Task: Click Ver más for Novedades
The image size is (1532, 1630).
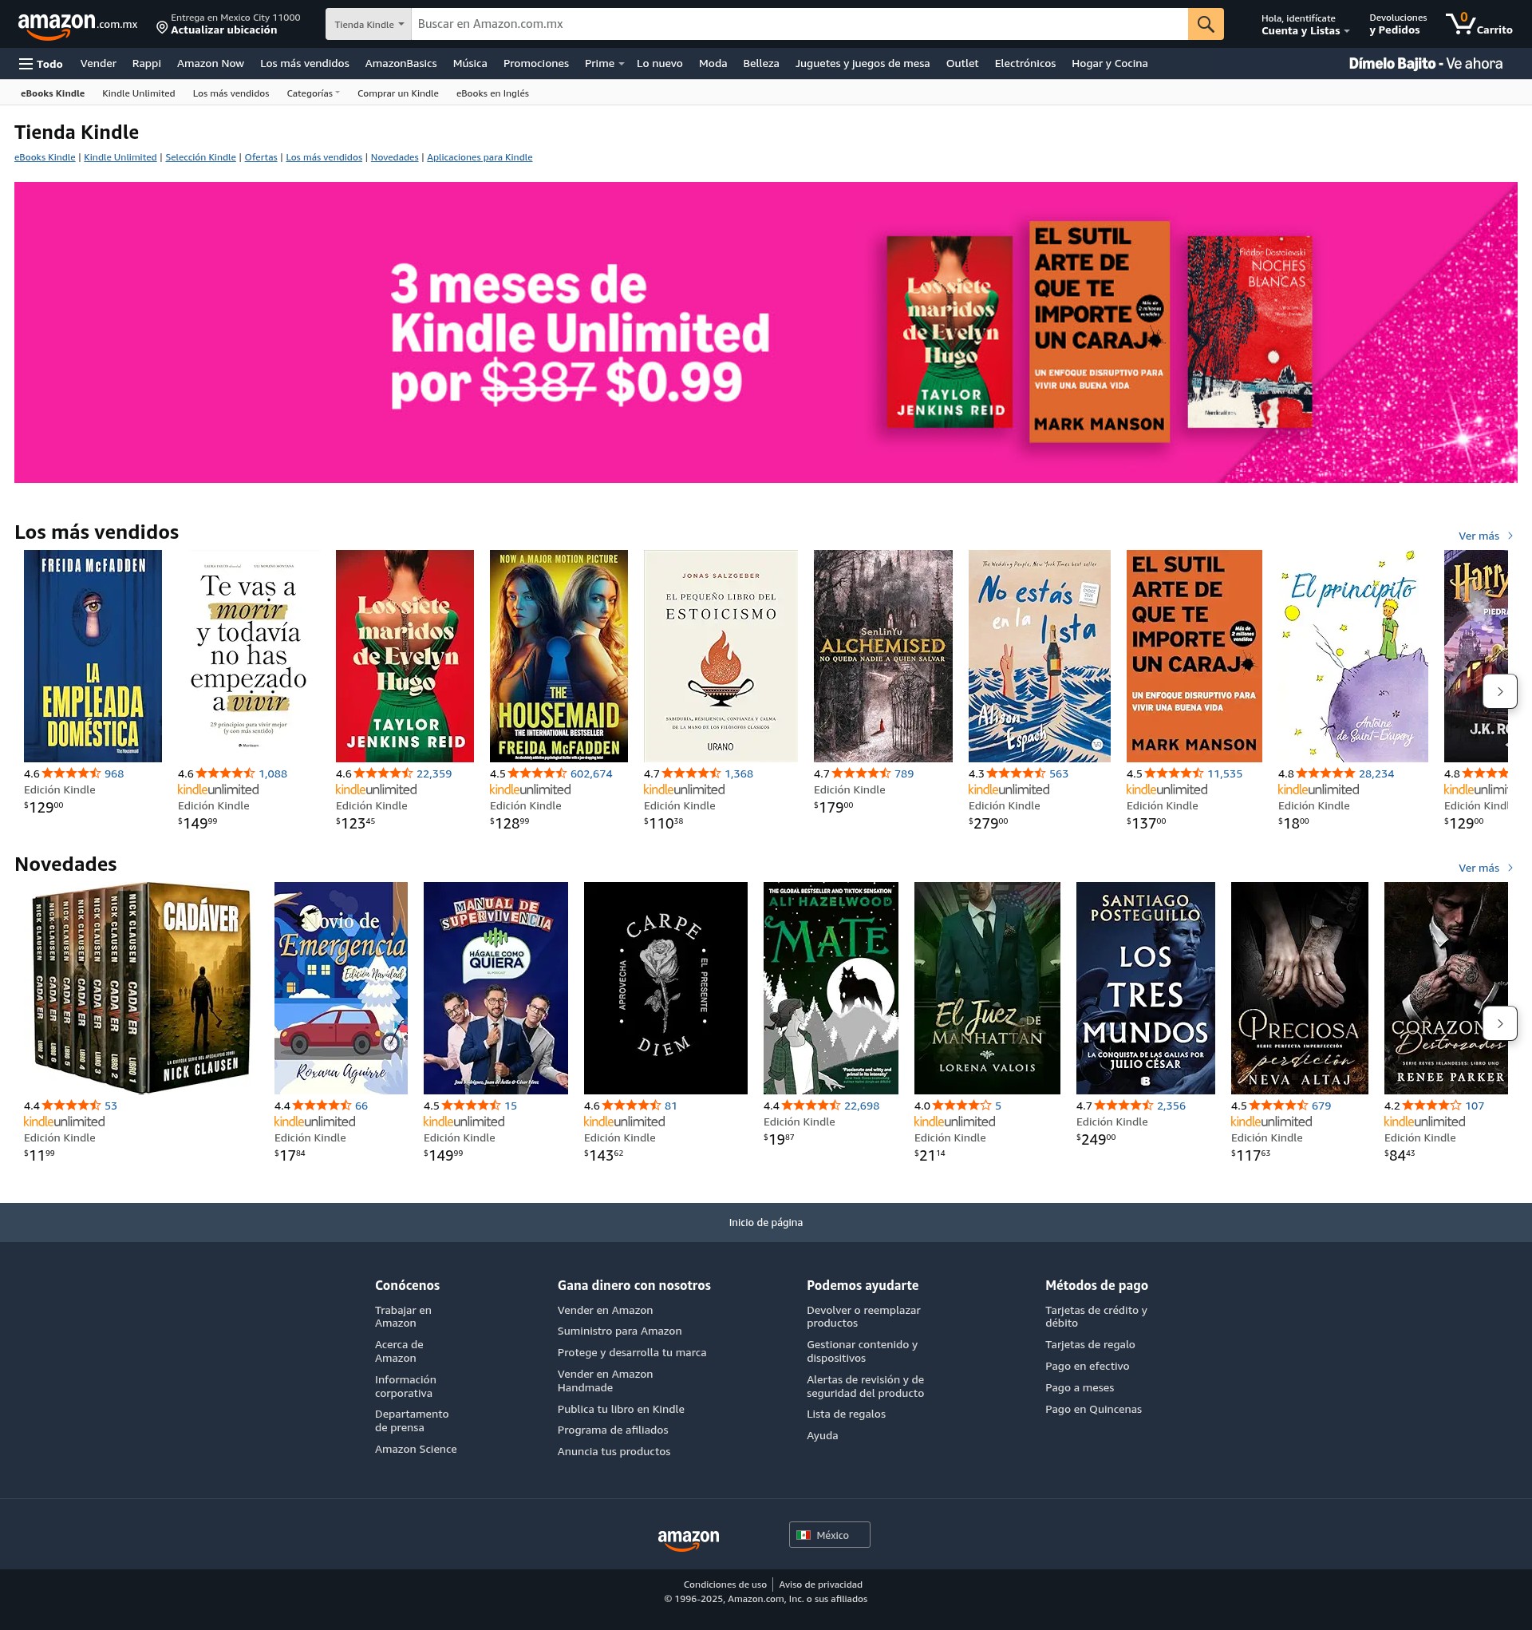Action: (1485, 868)
